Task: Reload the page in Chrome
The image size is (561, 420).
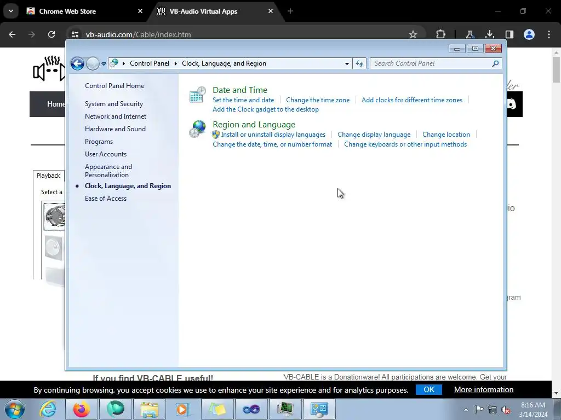Action: point(51,34)
